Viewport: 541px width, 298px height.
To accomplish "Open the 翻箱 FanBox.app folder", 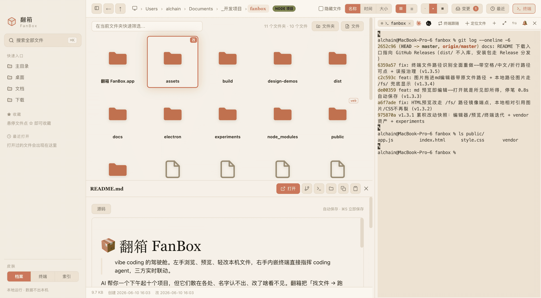I will coord(117,62).
